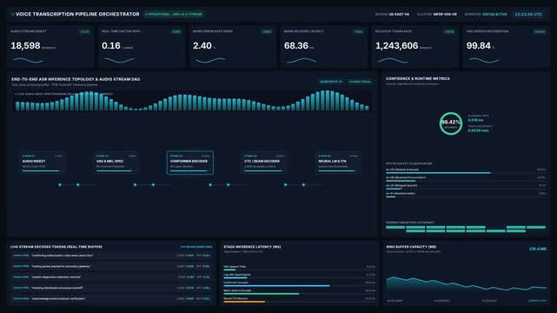Screen dimensions: 557x313
Task: Select the Conformer Encoder stage node
Action: (190, 163)
